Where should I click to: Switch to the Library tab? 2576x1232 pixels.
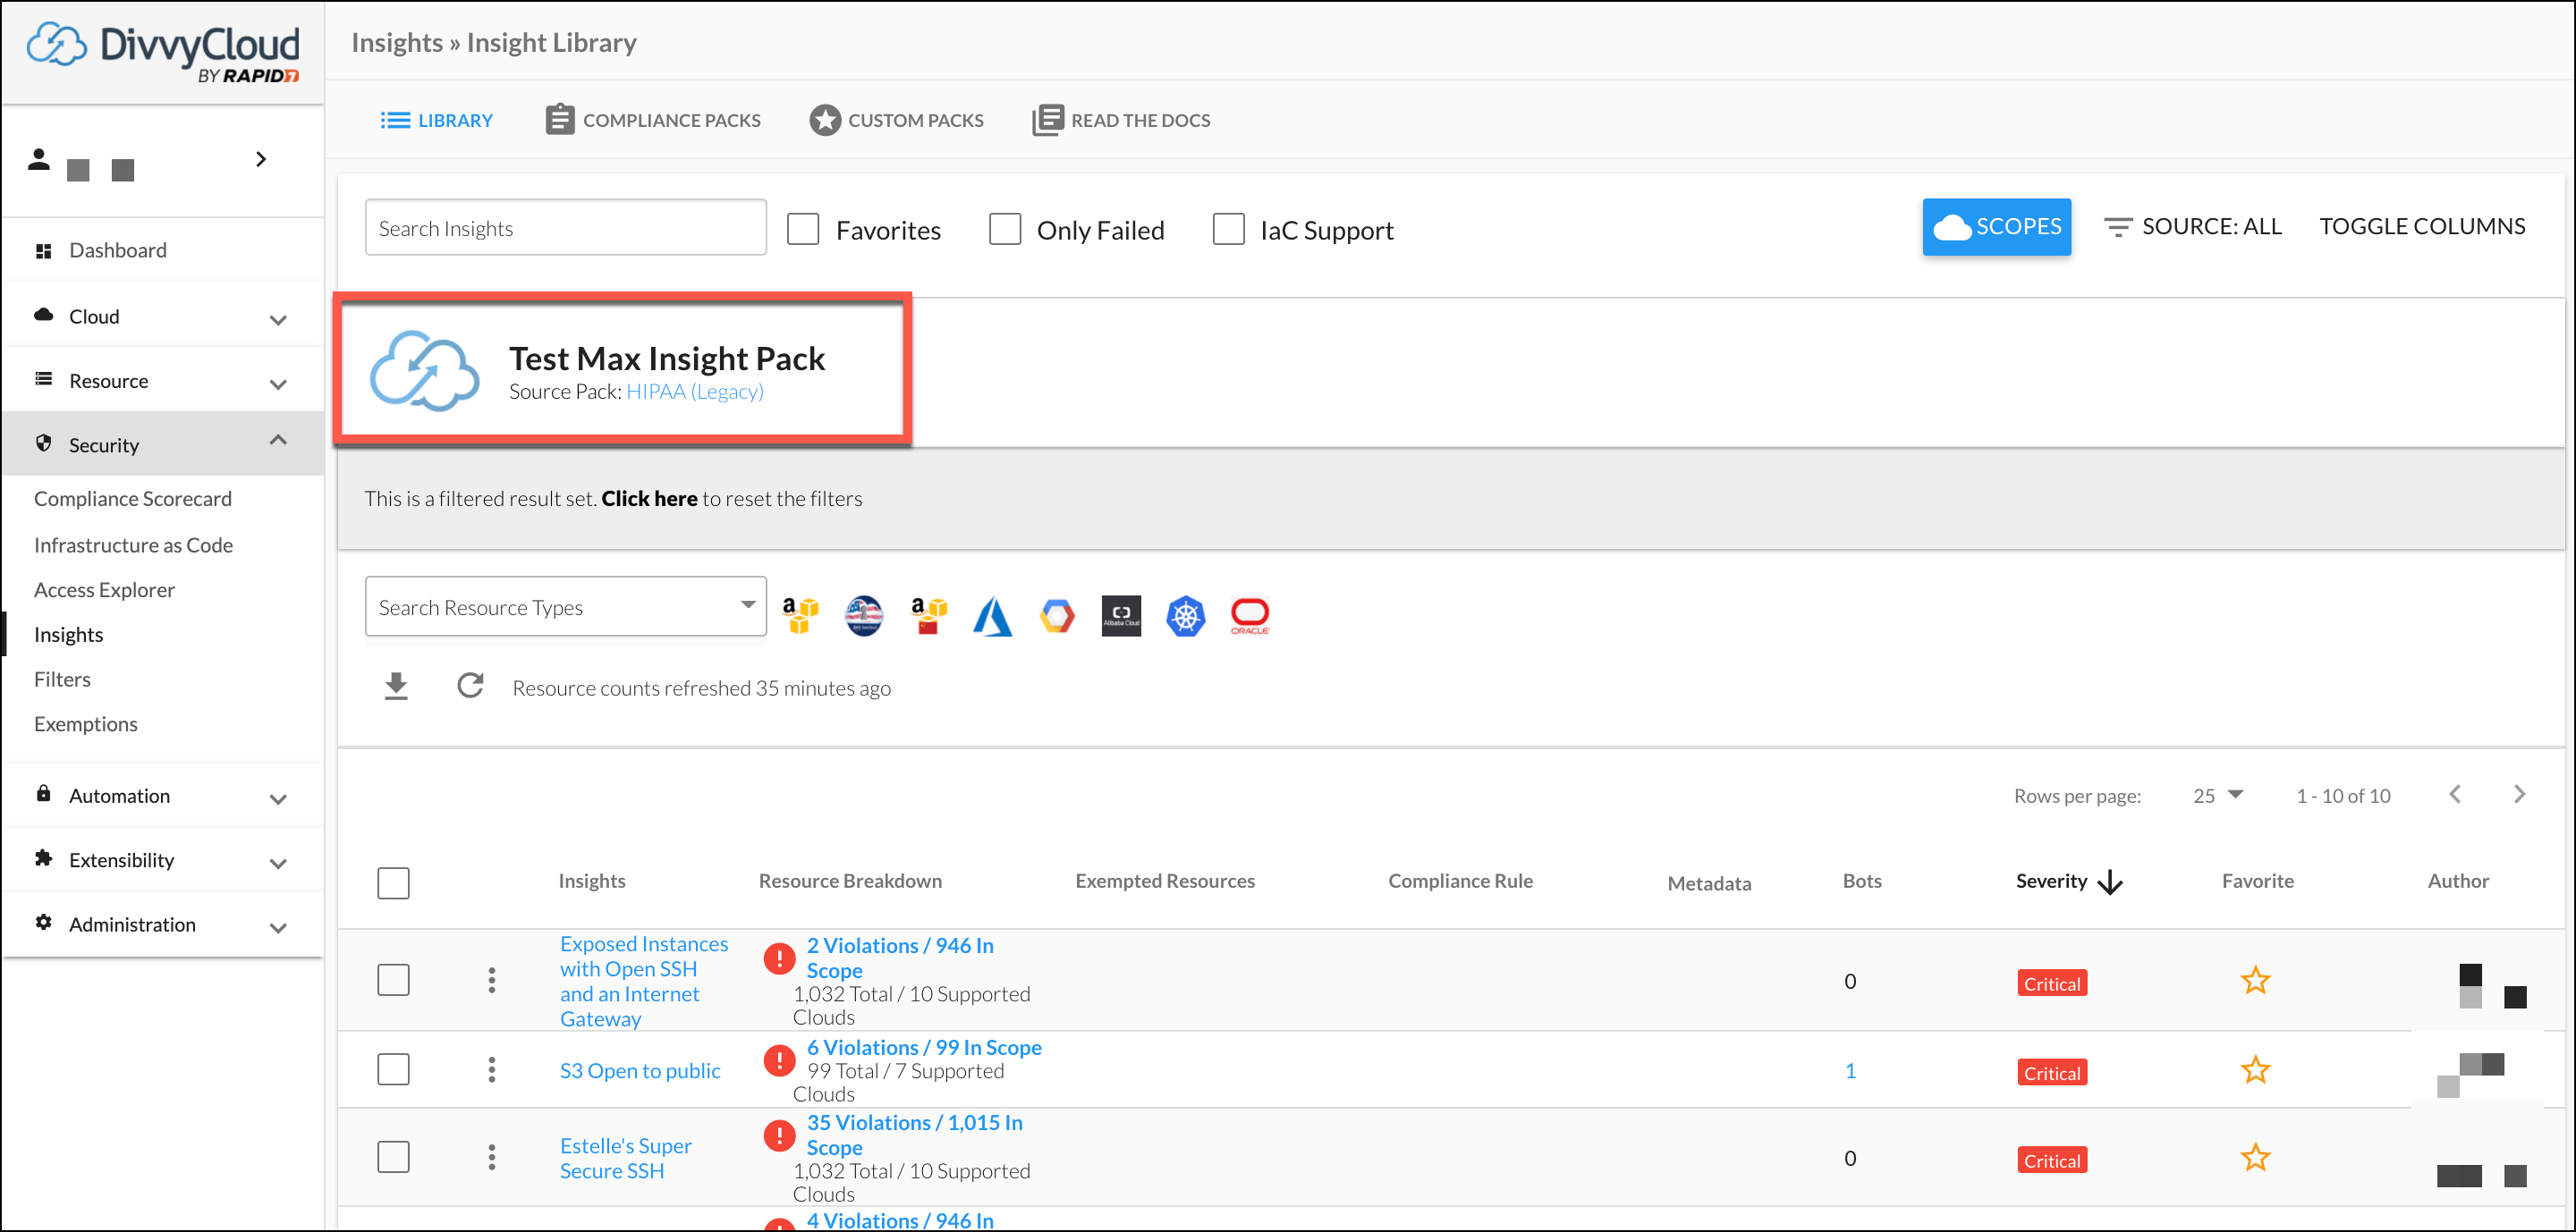point(436,120)
